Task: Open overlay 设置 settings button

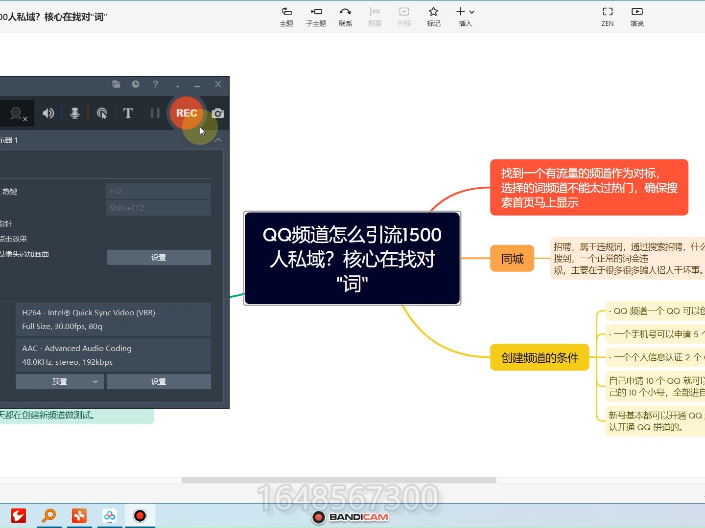Action: 159,257
